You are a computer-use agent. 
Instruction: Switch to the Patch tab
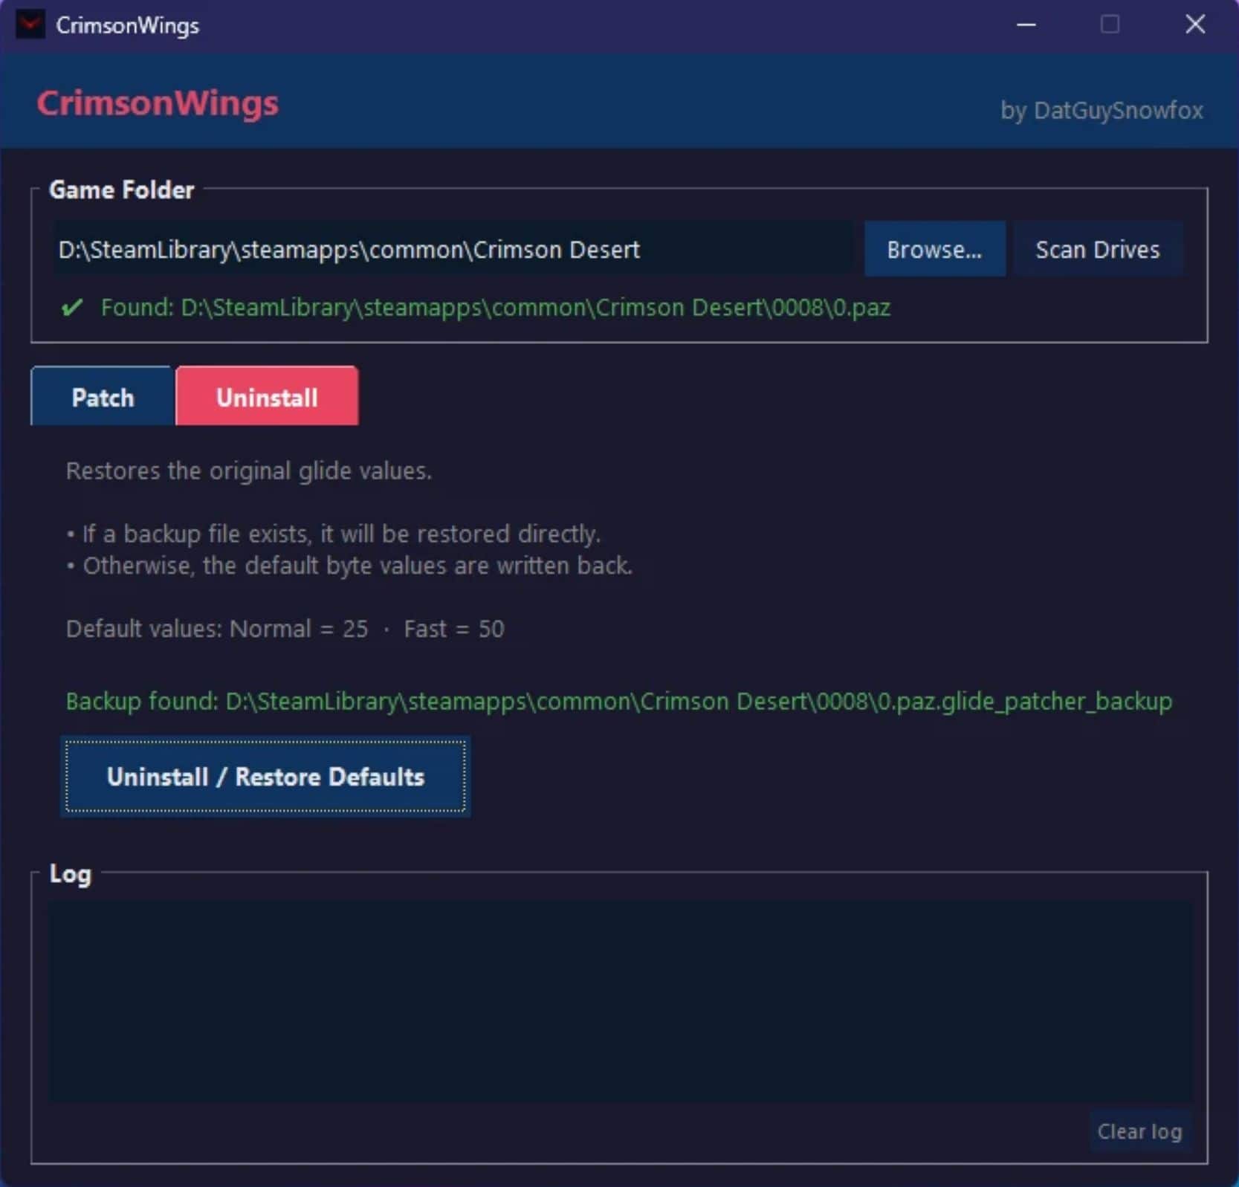(x=103, y=397)
